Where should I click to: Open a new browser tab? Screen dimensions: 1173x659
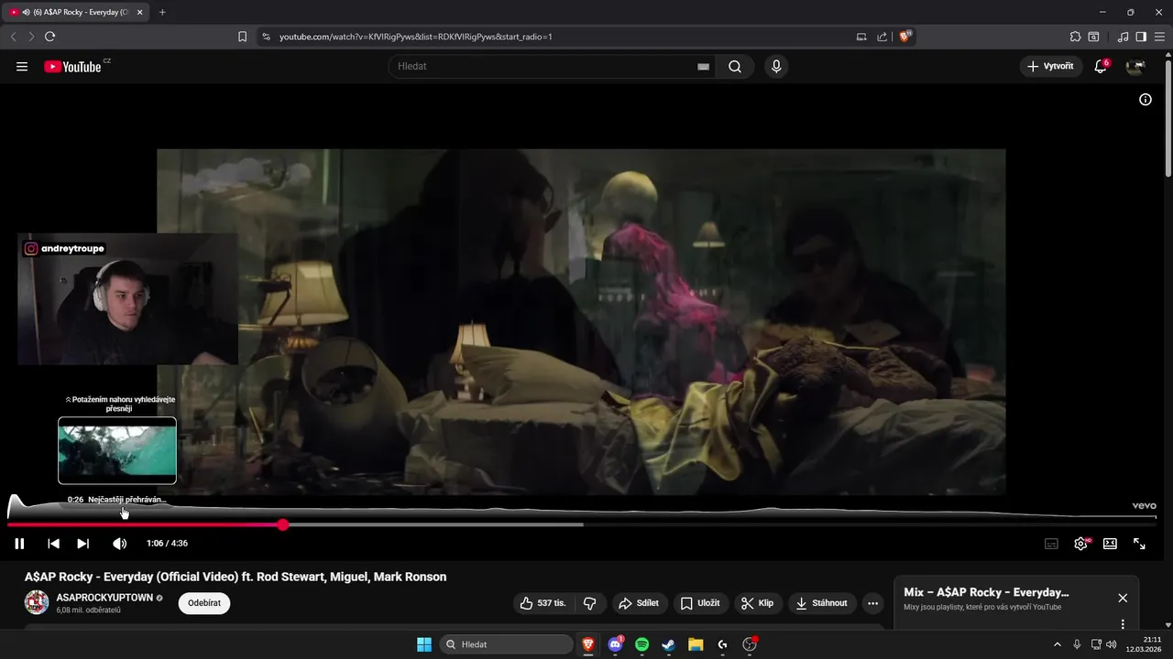tap(162, 12)
